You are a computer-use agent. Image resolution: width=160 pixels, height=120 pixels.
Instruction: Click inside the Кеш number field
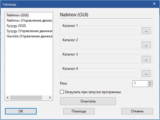[x=140, y=84]
